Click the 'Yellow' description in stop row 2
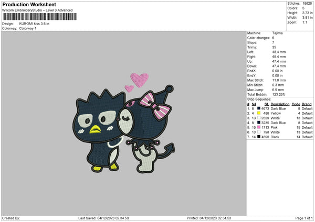This screenshot has width=315, height=222. (276, 113)
